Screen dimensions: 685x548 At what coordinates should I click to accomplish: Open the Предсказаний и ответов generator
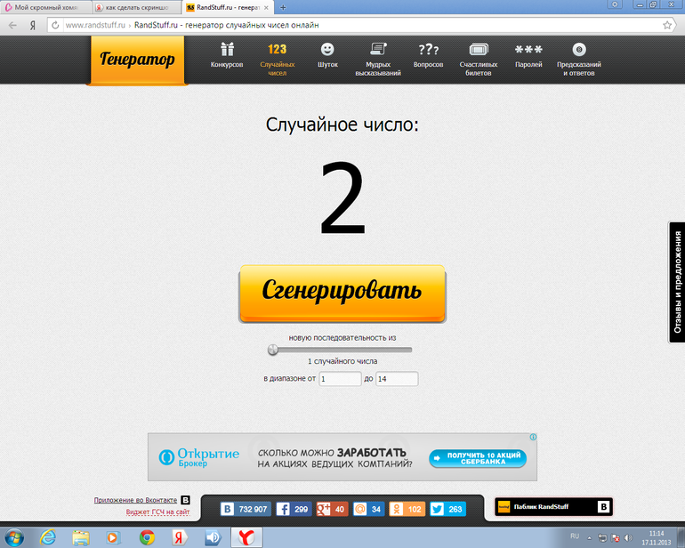click(579, 60)
